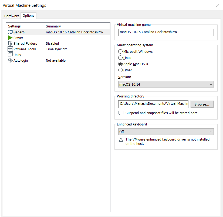
Task: Click the Autologin user key icon
Action: click(10, 60)
